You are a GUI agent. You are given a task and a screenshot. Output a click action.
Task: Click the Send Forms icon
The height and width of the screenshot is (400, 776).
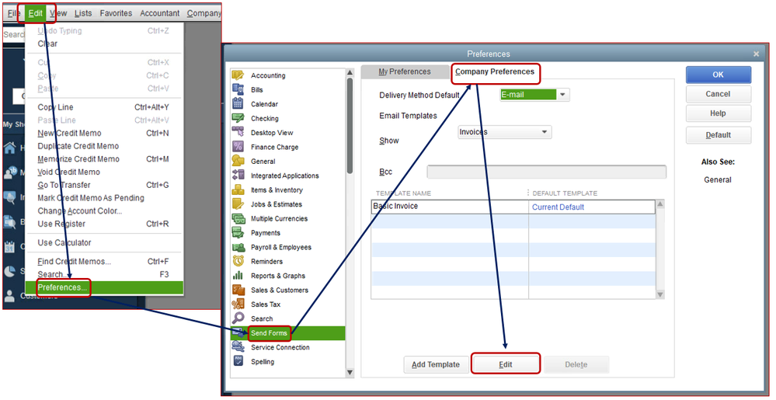(238, 332)
